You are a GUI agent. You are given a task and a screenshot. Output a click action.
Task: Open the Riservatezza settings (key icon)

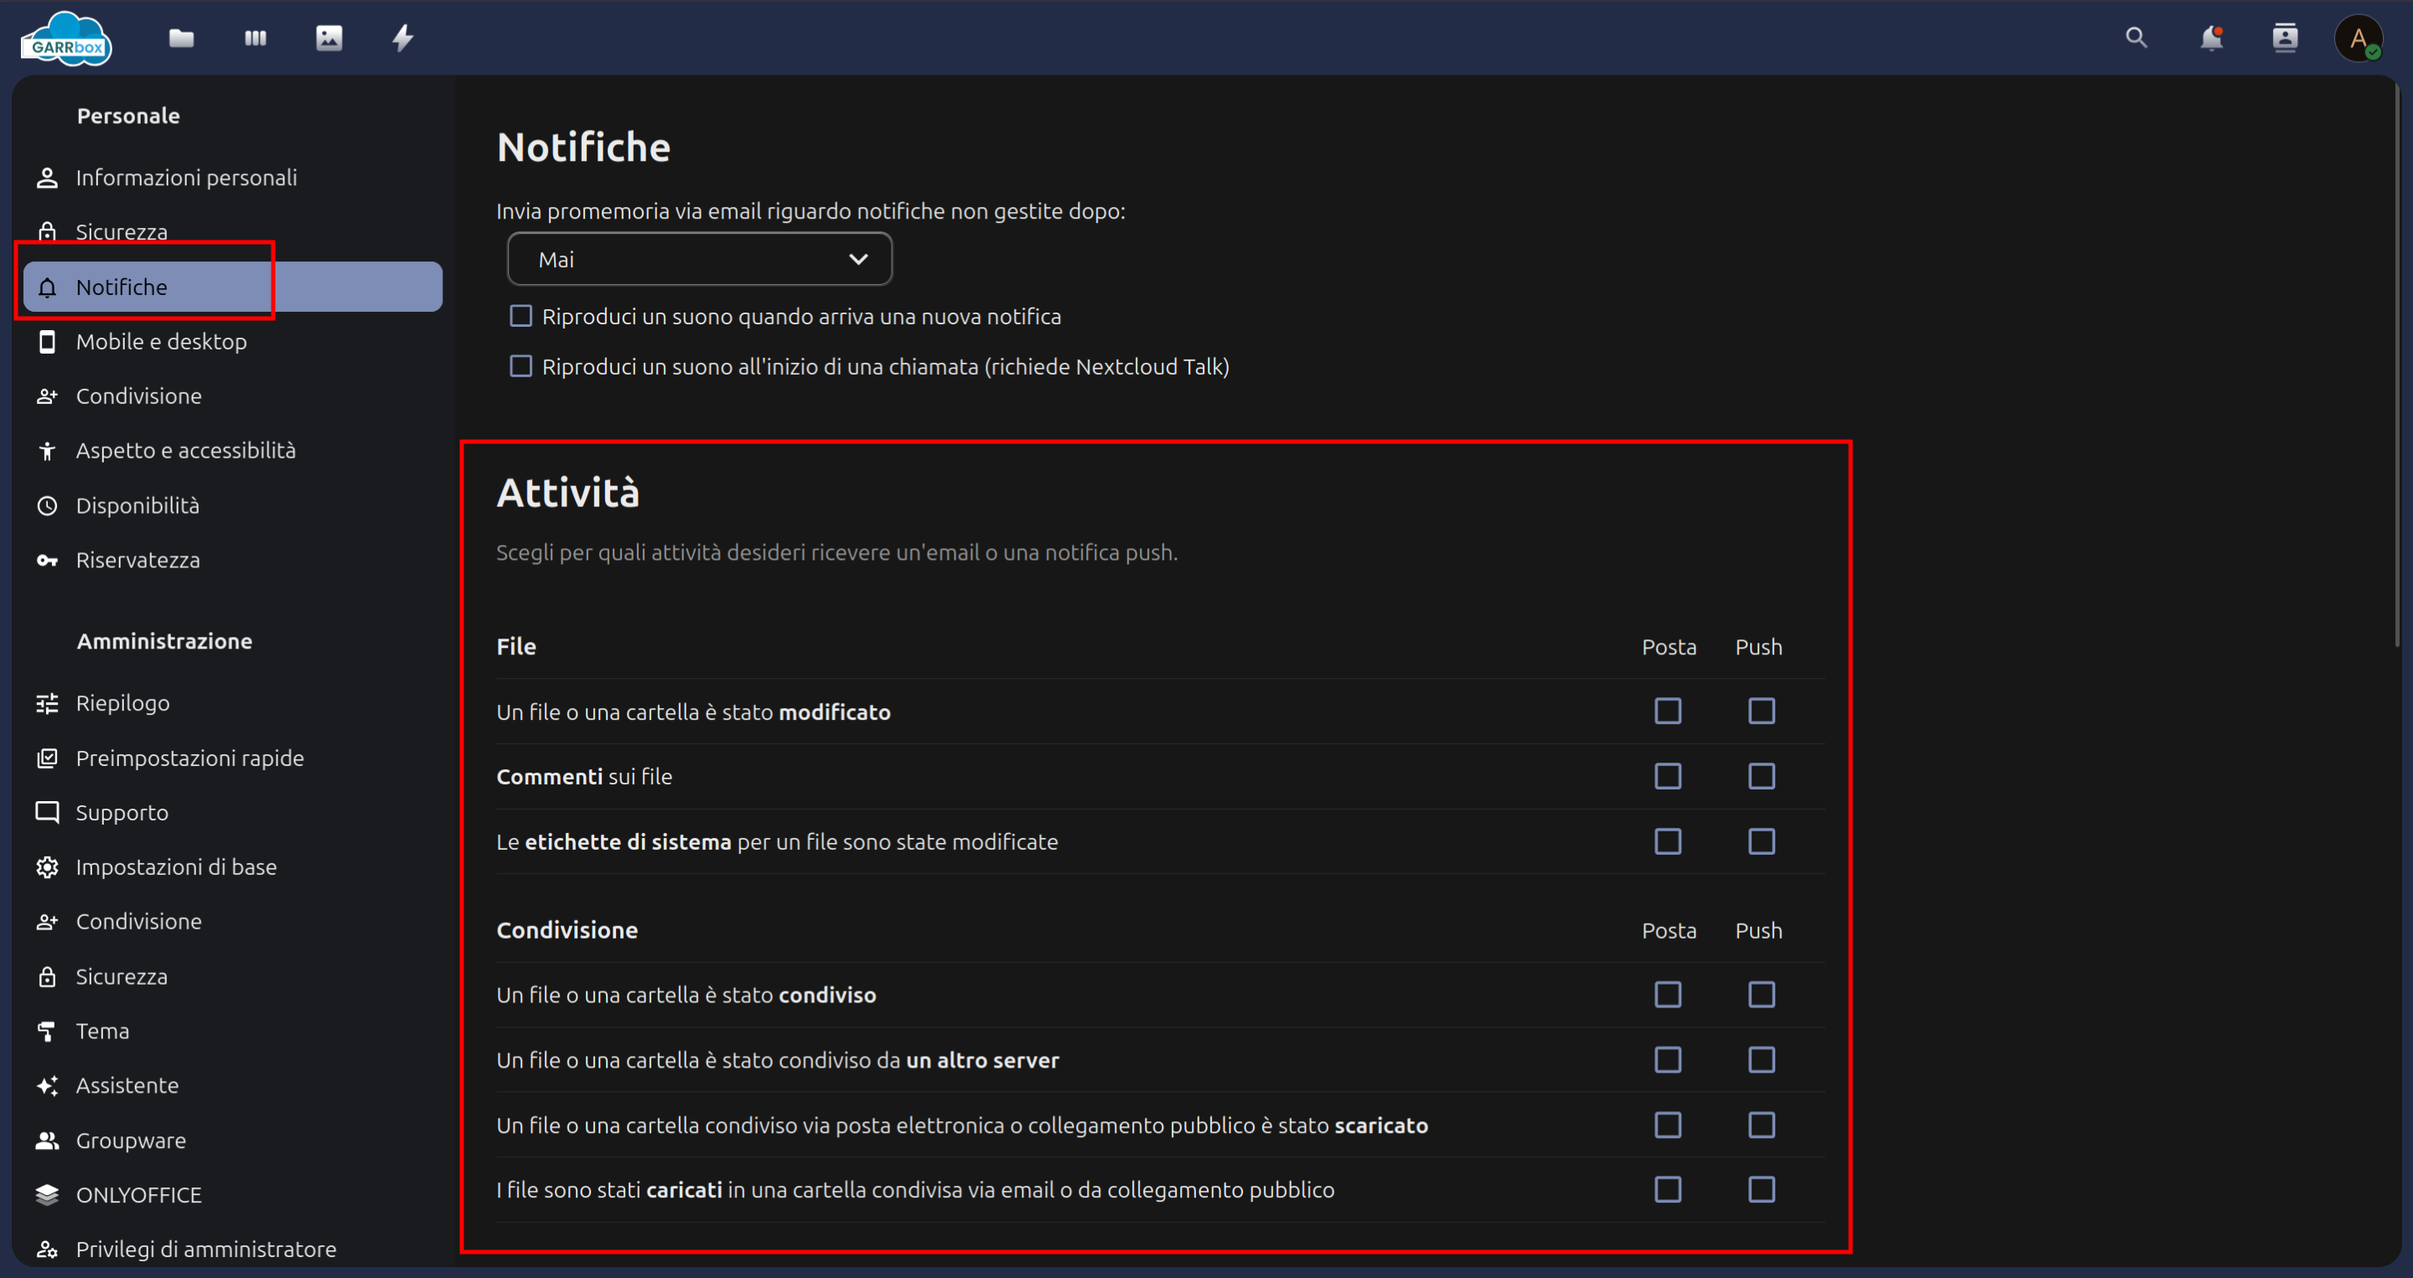(x=137, y=560)
